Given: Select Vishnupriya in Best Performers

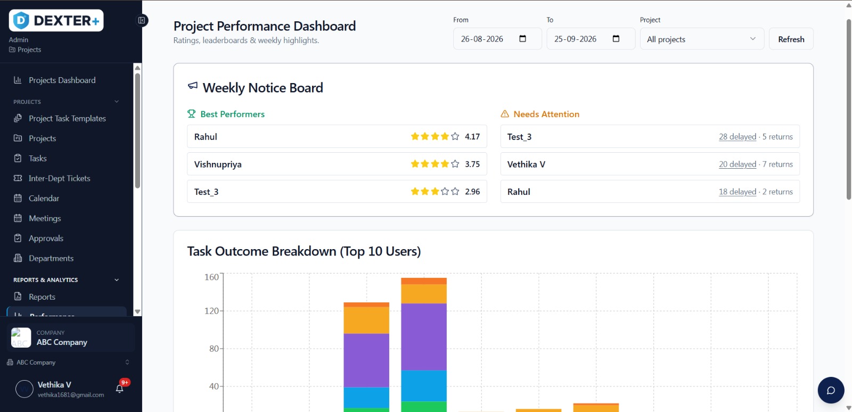Looking at the screenshot, I should 337,164.
